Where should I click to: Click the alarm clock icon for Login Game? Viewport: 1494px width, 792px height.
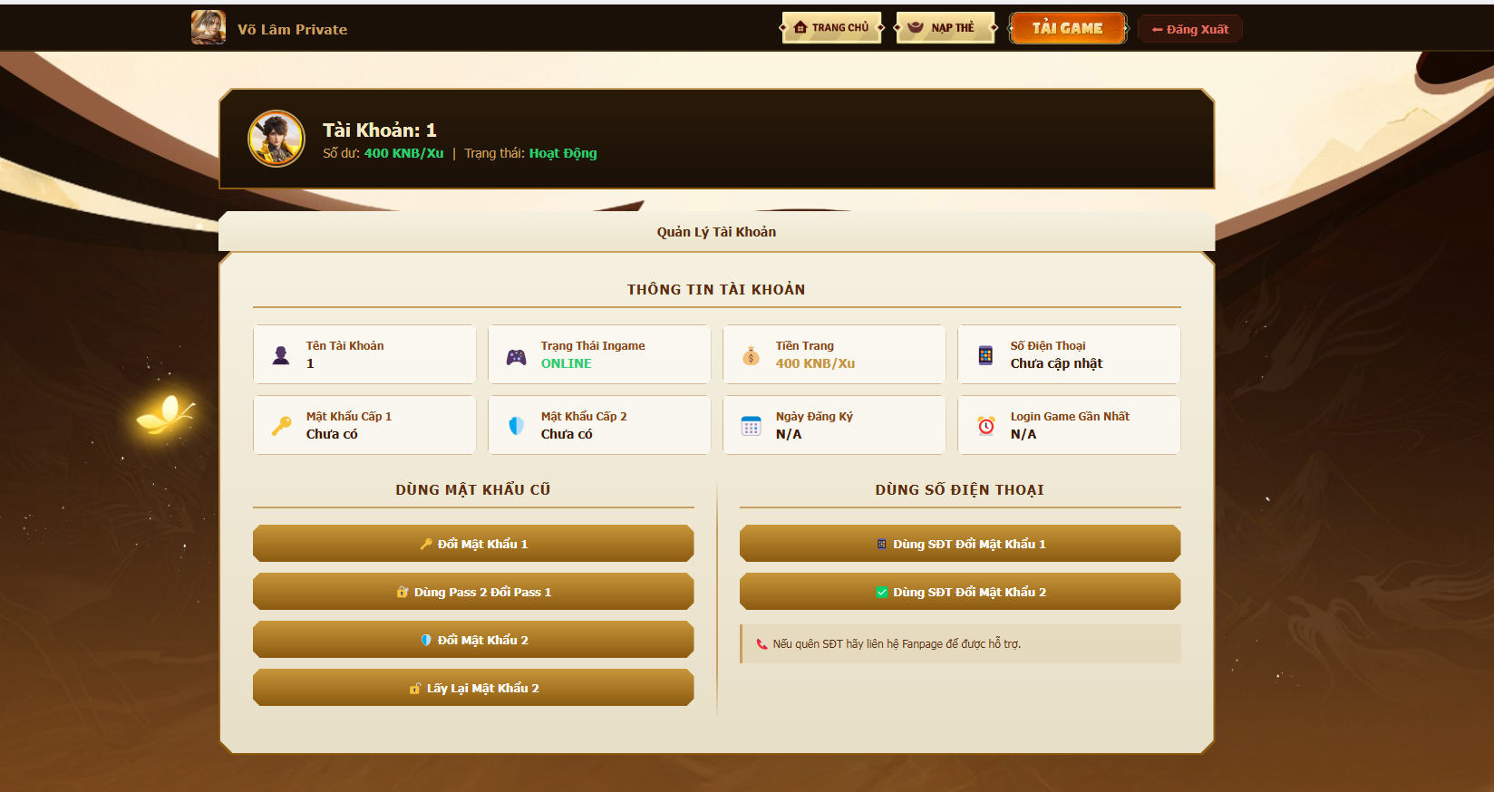pyautogui.click(x=985, y=426)
